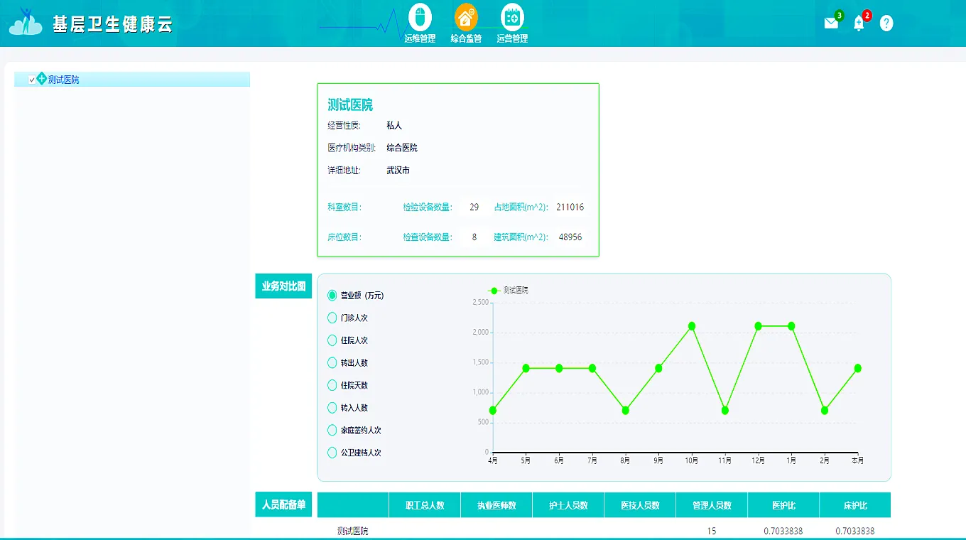Select the 公卫建档人次 radio button
Screen dimensions: 966x540
pos(332,453)
